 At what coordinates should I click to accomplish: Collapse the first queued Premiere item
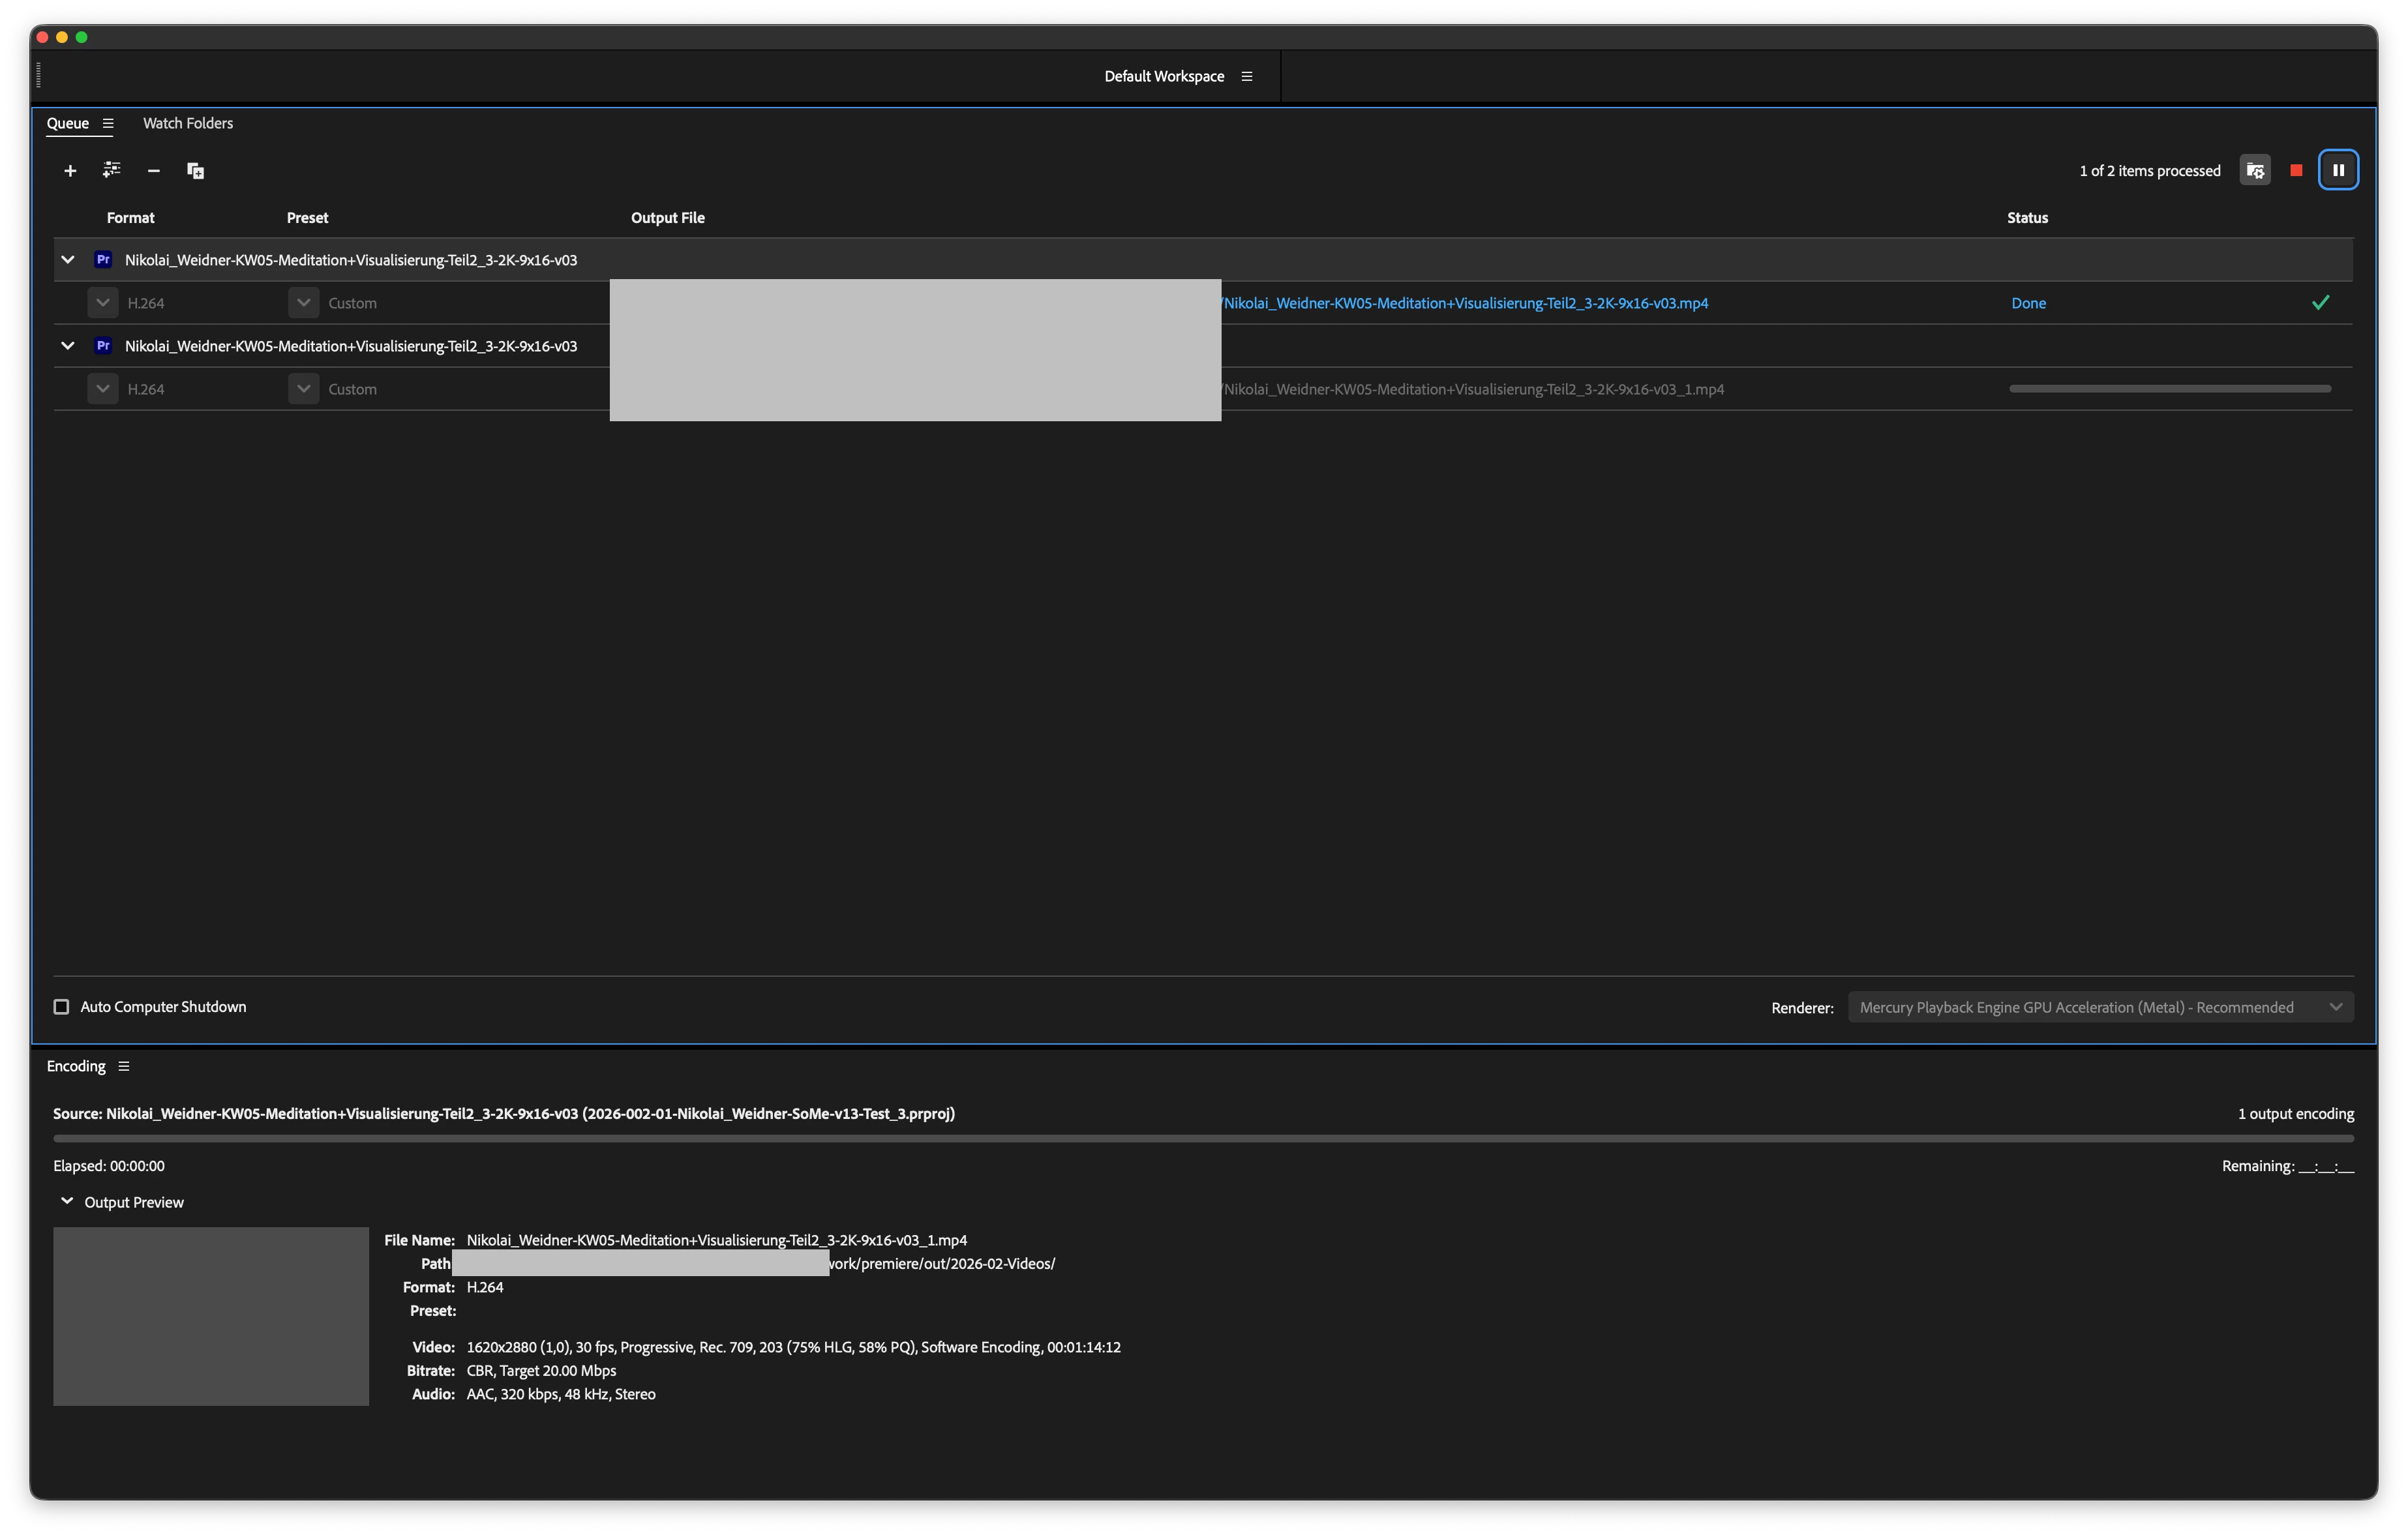tap(68, 260)
